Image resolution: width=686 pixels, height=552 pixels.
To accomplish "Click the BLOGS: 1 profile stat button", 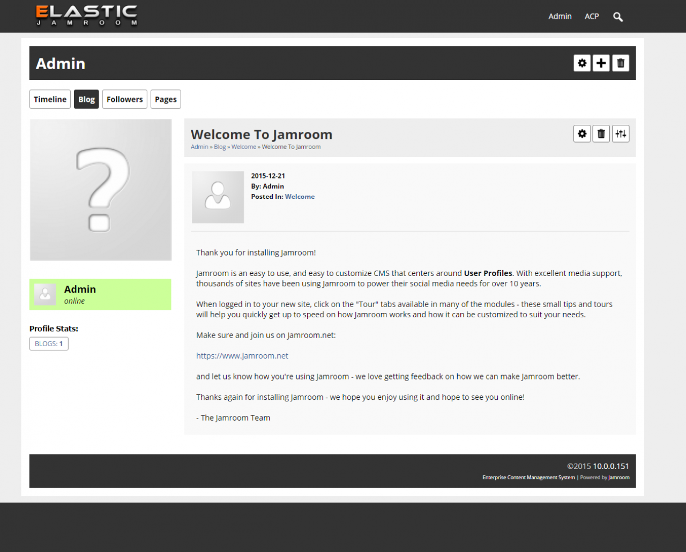I will pyautogui.click(x=49, y=344).
